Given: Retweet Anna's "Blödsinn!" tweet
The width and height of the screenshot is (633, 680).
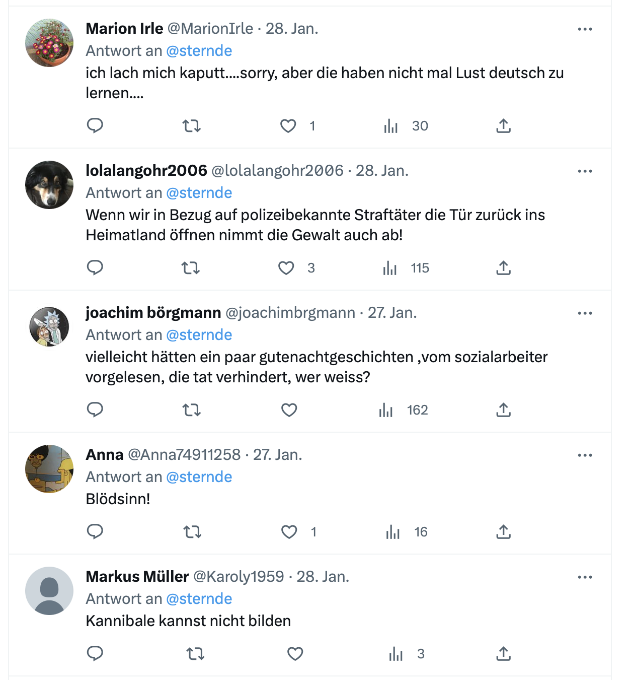Looking at the screenshot, I should (x=193, y=531).
